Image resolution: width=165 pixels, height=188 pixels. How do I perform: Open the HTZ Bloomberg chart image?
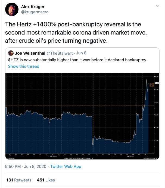coord(82,116)
